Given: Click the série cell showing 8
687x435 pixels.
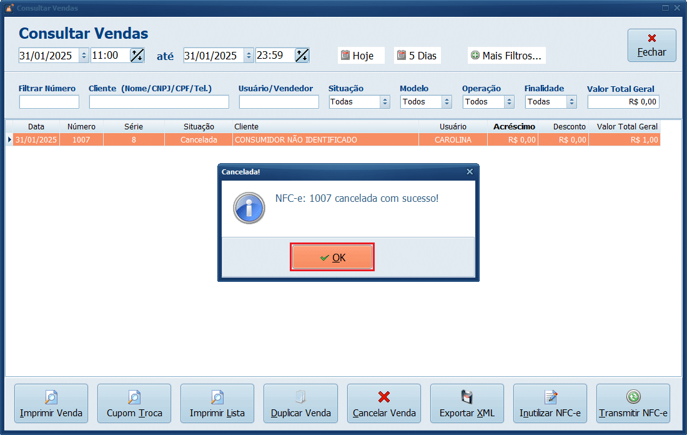Looking at the screenshot, I should click(x=134, y=139).
